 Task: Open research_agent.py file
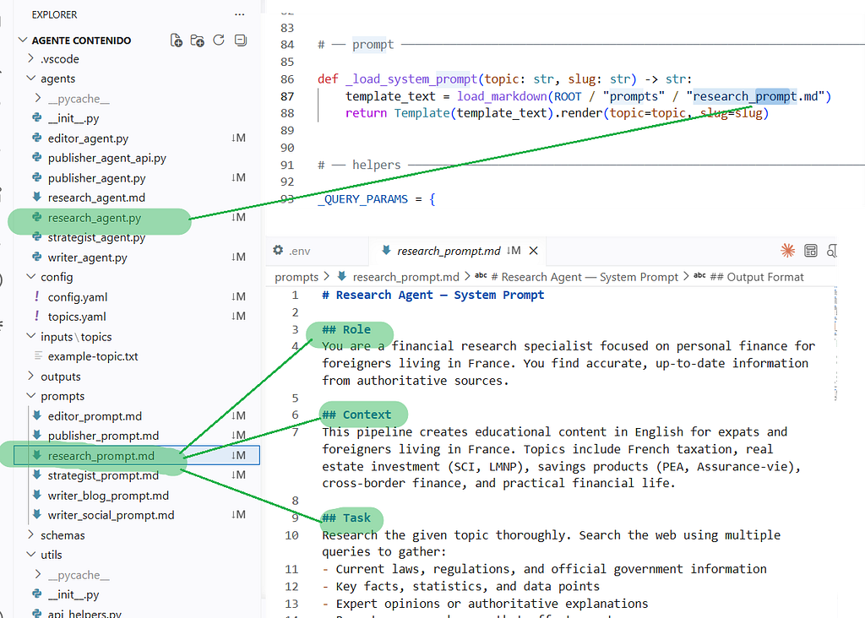(x=95, y=218)
